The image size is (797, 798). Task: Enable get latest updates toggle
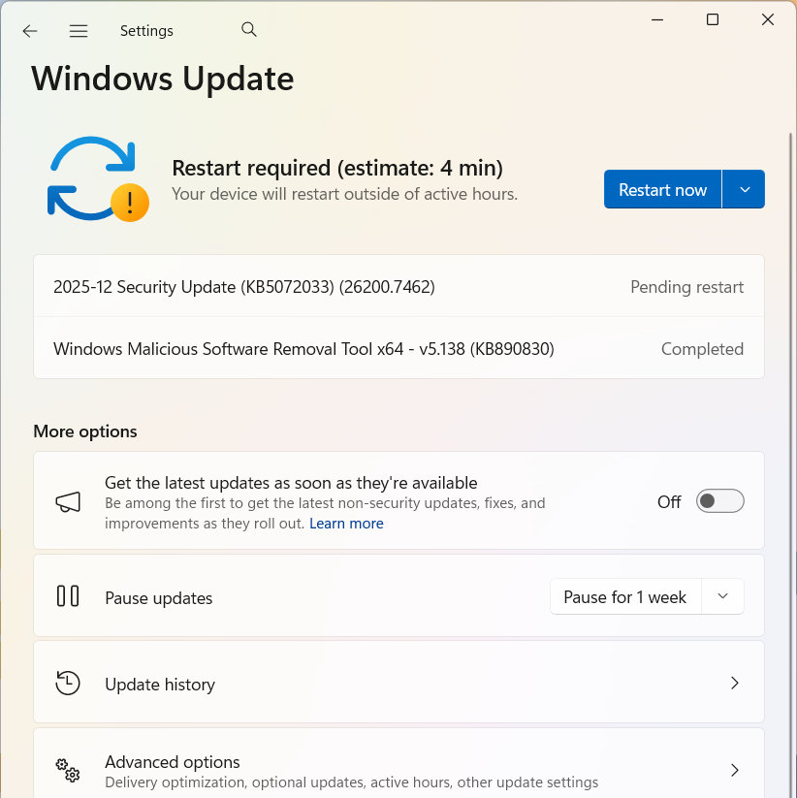point(719,501)
